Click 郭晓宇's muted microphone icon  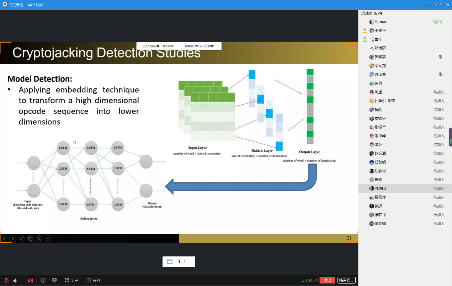click(440, 57)
